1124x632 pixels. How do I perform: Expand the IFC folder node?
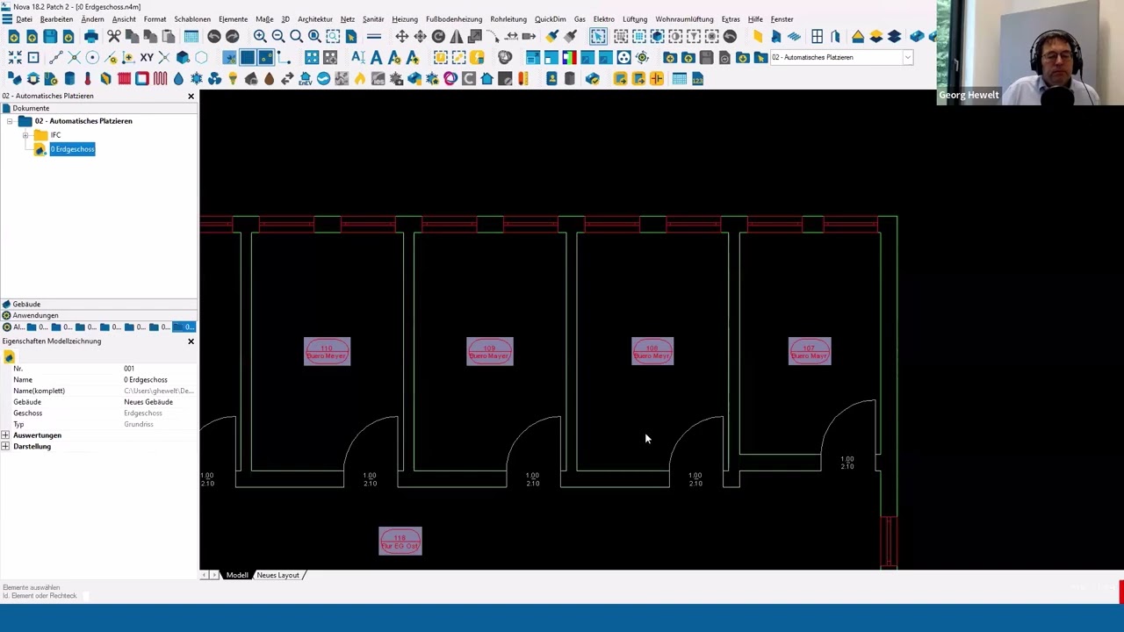pyautogui.click(x=25, y=135)
